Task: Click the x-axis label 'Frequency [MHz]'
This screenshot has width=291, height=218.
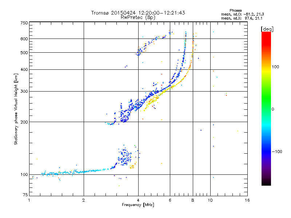Action: [x=138, y=205]
